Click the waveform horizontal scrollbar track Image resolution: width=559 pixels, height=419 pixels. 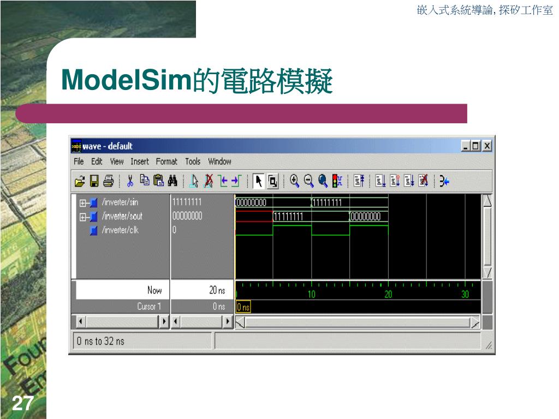[358, 322]
